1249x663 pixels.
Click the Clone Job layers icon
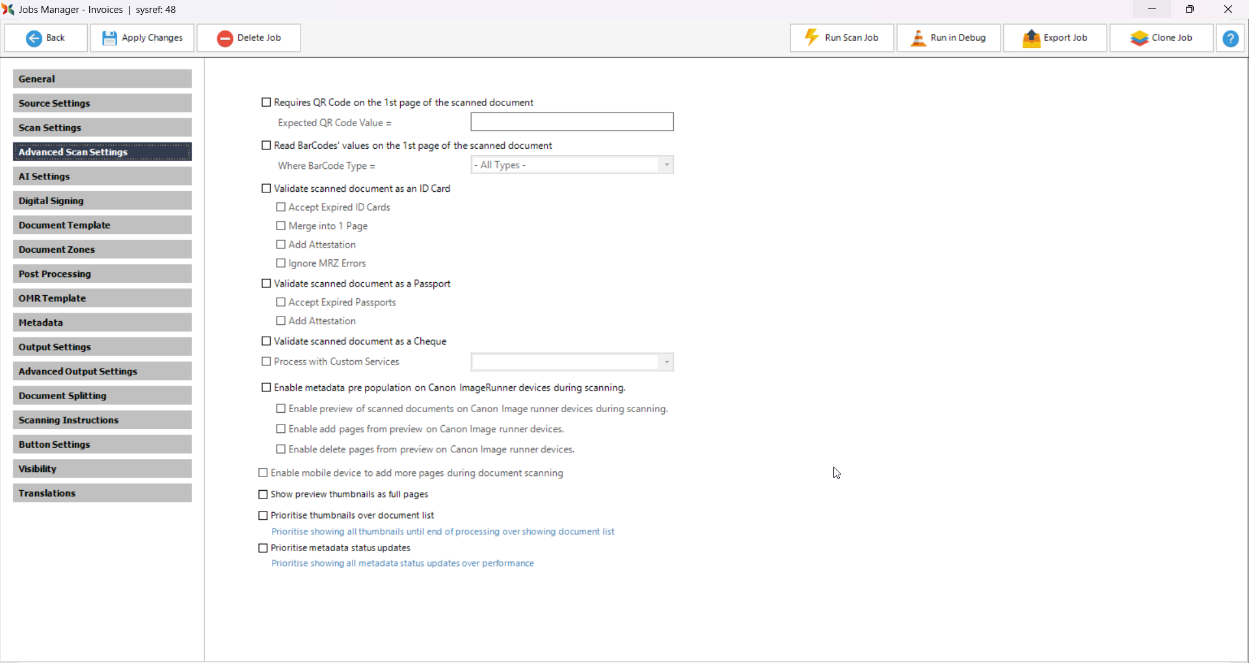point(1139,38)
